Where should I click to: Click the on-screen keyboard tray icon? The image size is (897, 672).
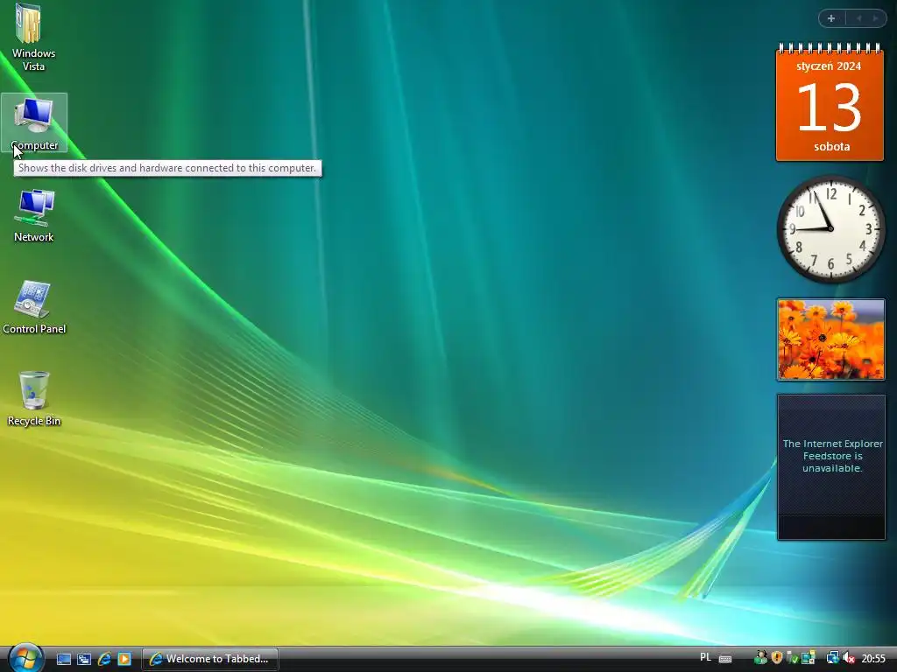(724, 659)
